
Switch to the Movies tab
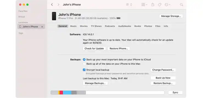tap(84, 26)
